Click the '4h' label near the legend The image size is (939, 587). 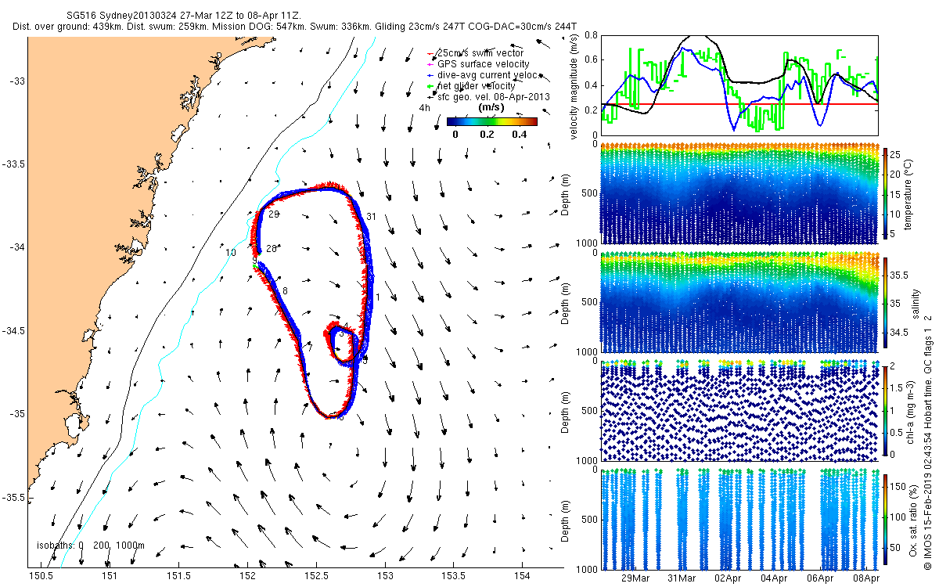click(425, 107)
